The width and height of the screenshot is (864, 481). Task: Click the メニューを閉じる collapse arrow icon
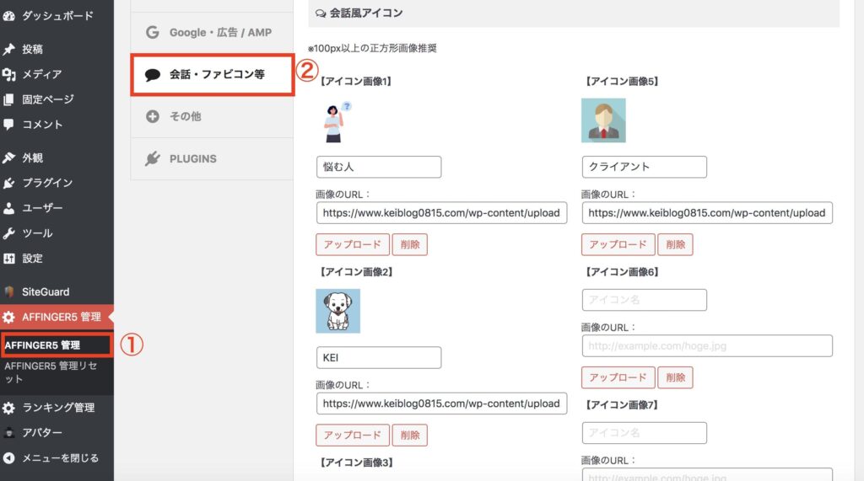tap(8, 458)
